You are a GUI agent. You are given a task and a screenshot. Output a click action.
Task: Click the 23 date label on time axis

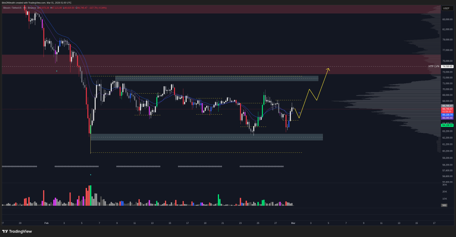tap(240, 223)
